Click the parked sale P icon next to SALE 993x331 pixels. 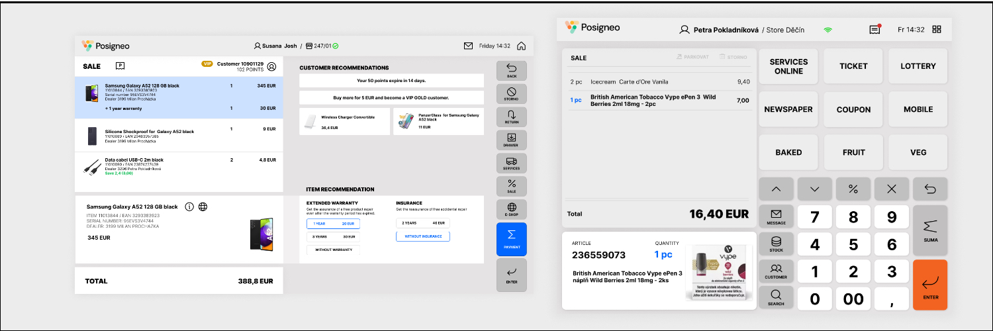(120, 66)
